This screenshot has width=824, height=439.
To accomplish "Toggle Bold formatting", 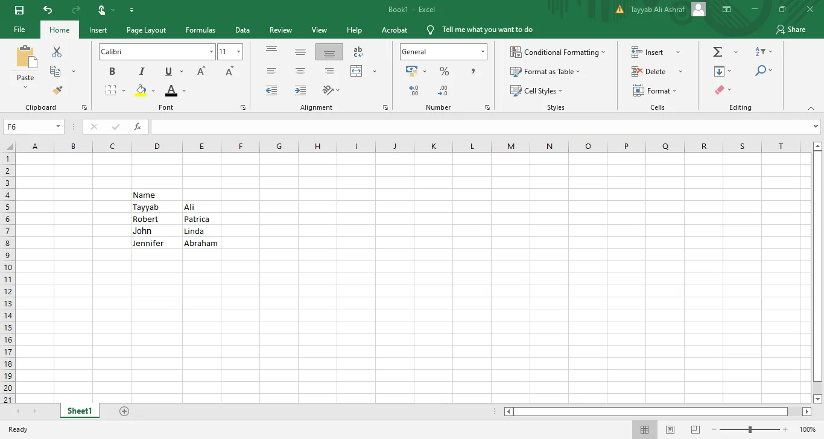I will 112,72.
